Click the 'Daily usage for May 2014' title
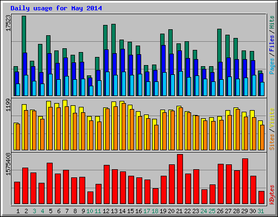The height and width of the screenshot is (217, 278). [x=56, y=8]
